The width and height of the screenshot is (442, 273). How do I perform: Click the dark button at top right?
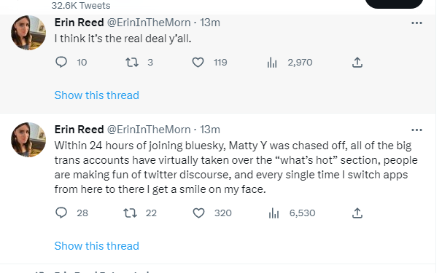(394, 4)
